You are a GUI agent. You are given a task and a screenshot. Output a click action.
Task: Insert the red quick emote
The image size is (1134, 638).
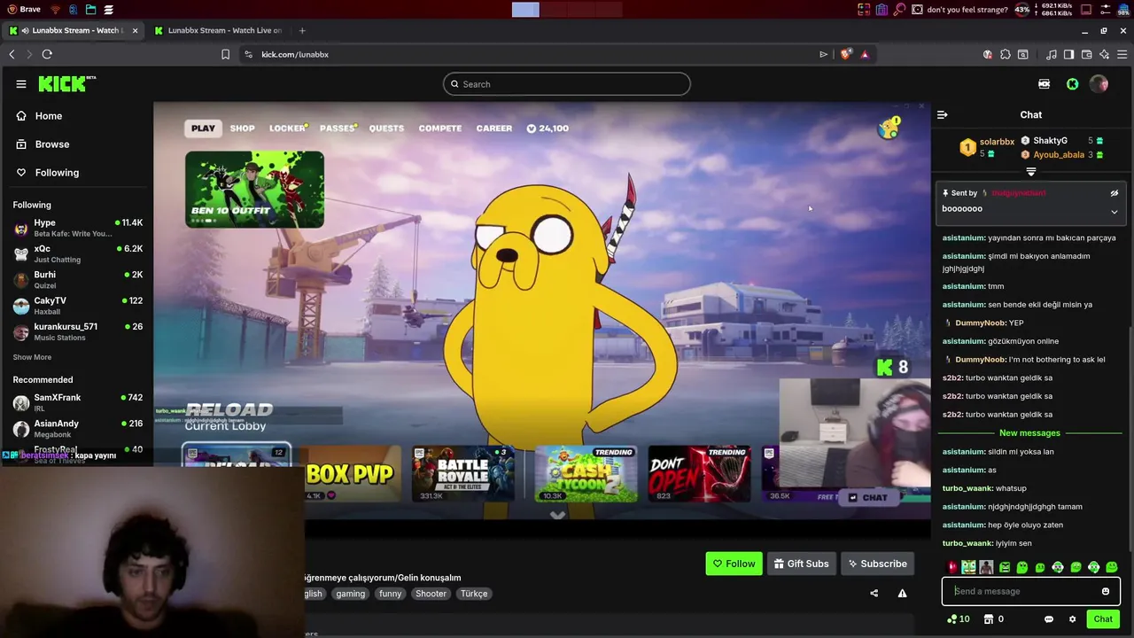click(953, 567)
